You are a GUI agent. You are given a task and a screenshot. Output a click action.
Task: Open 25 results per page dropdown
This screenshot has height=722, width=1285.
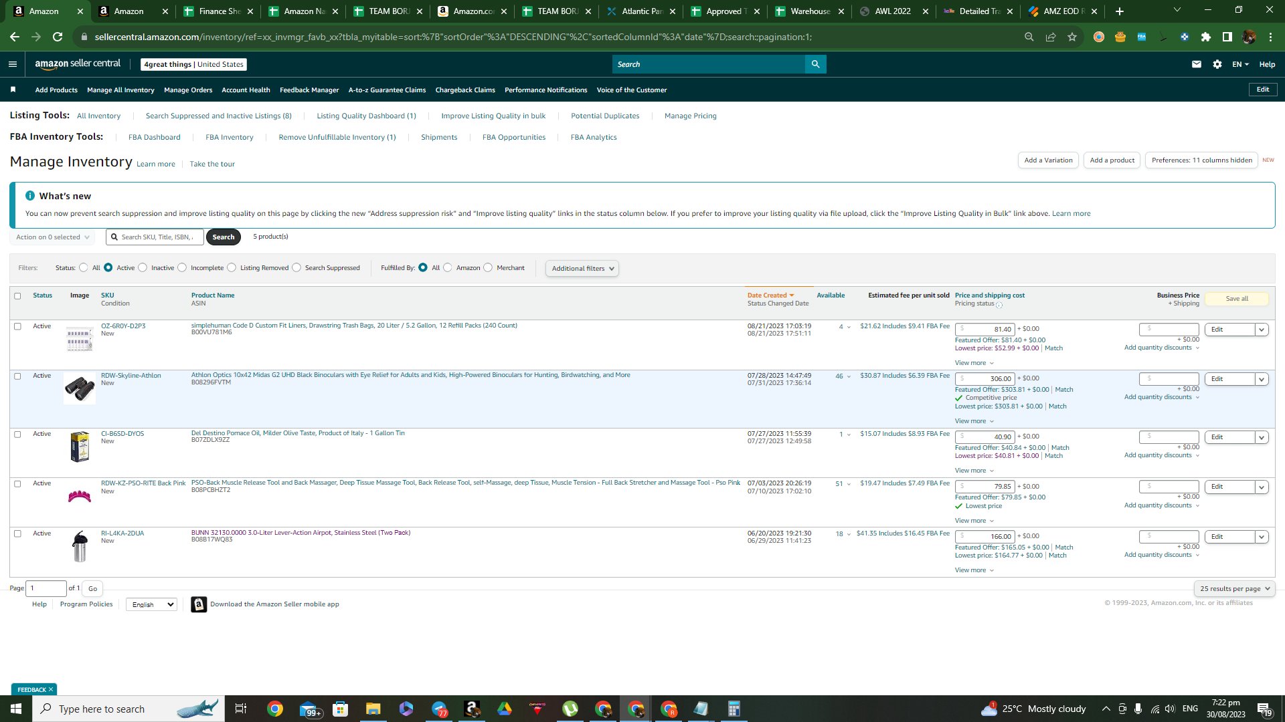pos(1234,589)
